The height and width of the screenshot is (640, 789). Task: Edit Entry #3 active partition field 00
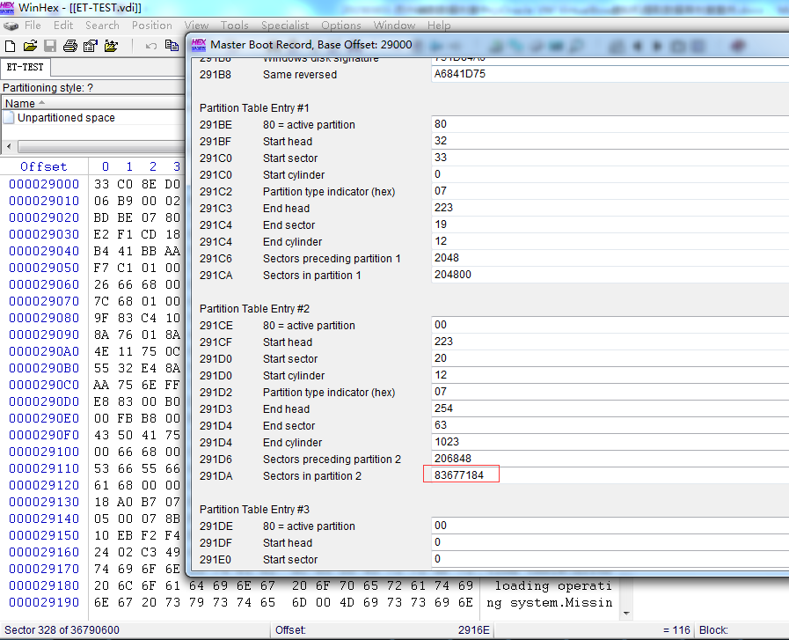point(610,526)
